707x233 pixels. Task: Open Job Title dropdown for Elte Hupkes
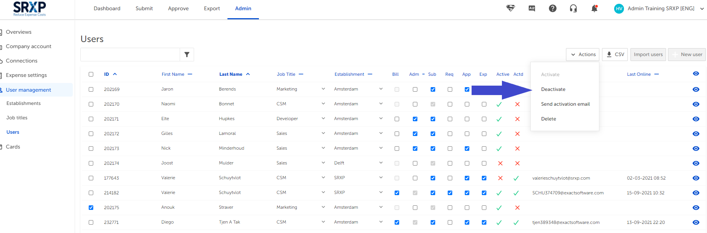(x=323, y=119)
